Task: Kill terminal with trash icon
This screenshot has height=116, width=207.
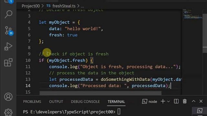Action: coord(185,101)
